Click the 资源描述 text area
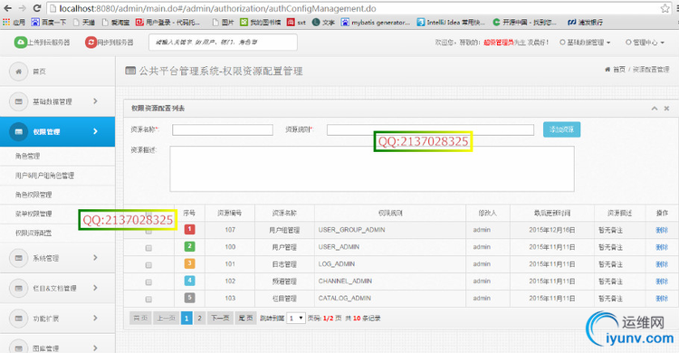The image size is (679, 353). tap(372, 169)
